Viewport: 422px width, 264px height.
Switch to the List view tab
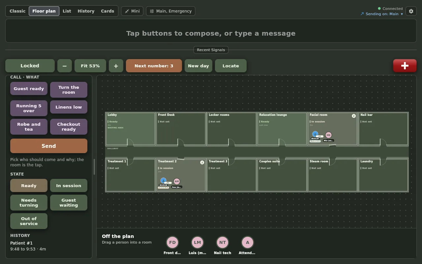(67, 11)
